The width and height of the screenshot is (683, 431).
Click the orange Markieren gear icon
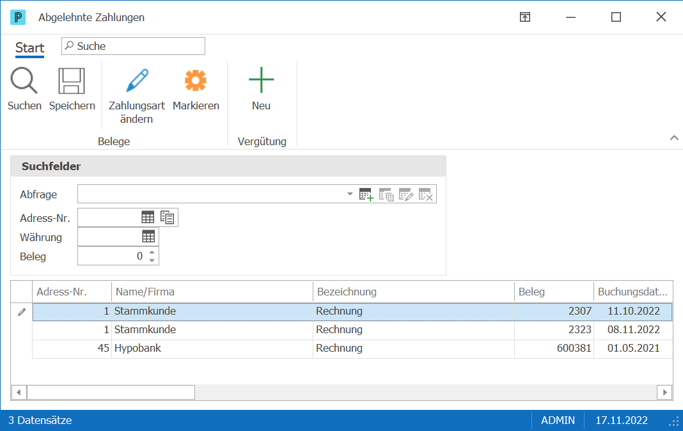pos(195,81)
